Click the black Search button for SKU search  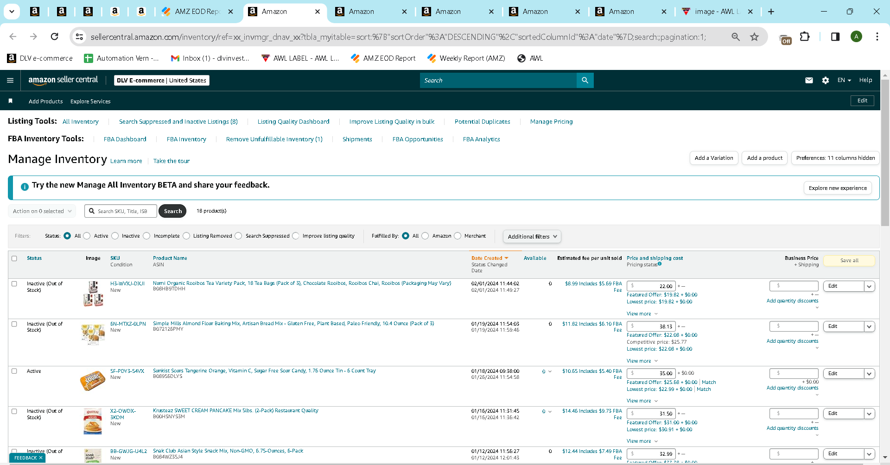click(173, 211)
